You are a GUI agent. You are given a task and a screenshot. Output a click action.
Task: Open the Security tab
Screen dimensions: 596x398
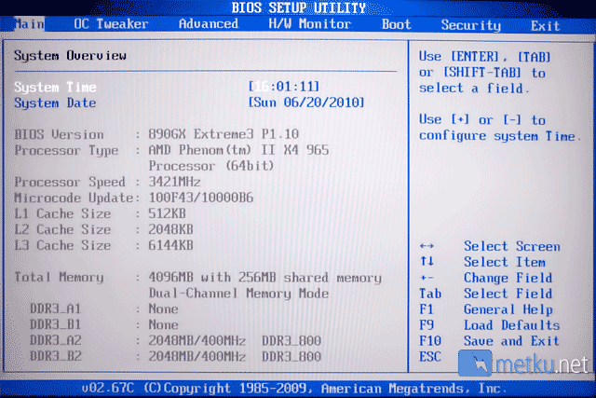point(470,25)
